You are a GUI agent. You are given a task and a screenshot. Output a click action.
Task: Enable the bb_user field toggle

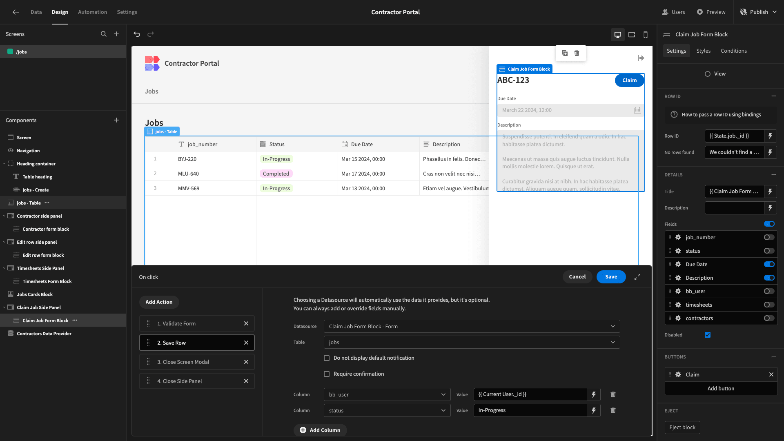point(769,291)
